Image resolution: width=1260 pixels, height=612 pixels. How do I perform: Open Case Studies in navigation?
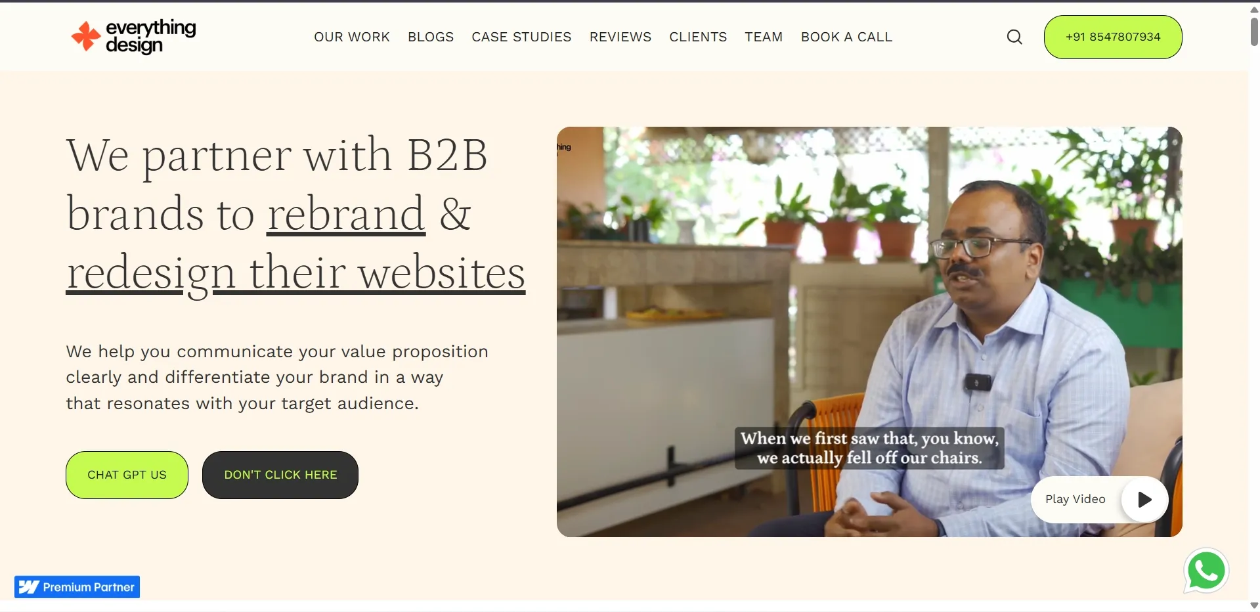[x=521, y=37]
